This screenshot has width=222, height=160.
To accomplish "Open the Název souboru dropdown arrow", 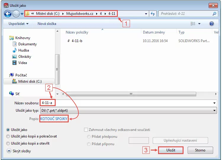I will point(214,103).
